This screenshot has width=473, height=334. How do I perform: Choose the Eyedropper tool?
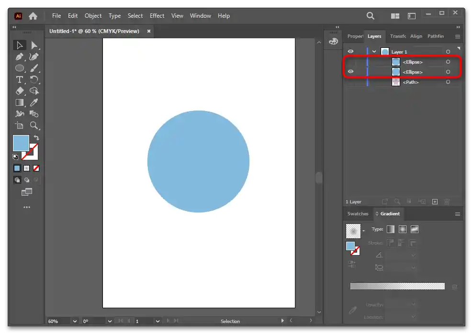[x=34, y=102]
